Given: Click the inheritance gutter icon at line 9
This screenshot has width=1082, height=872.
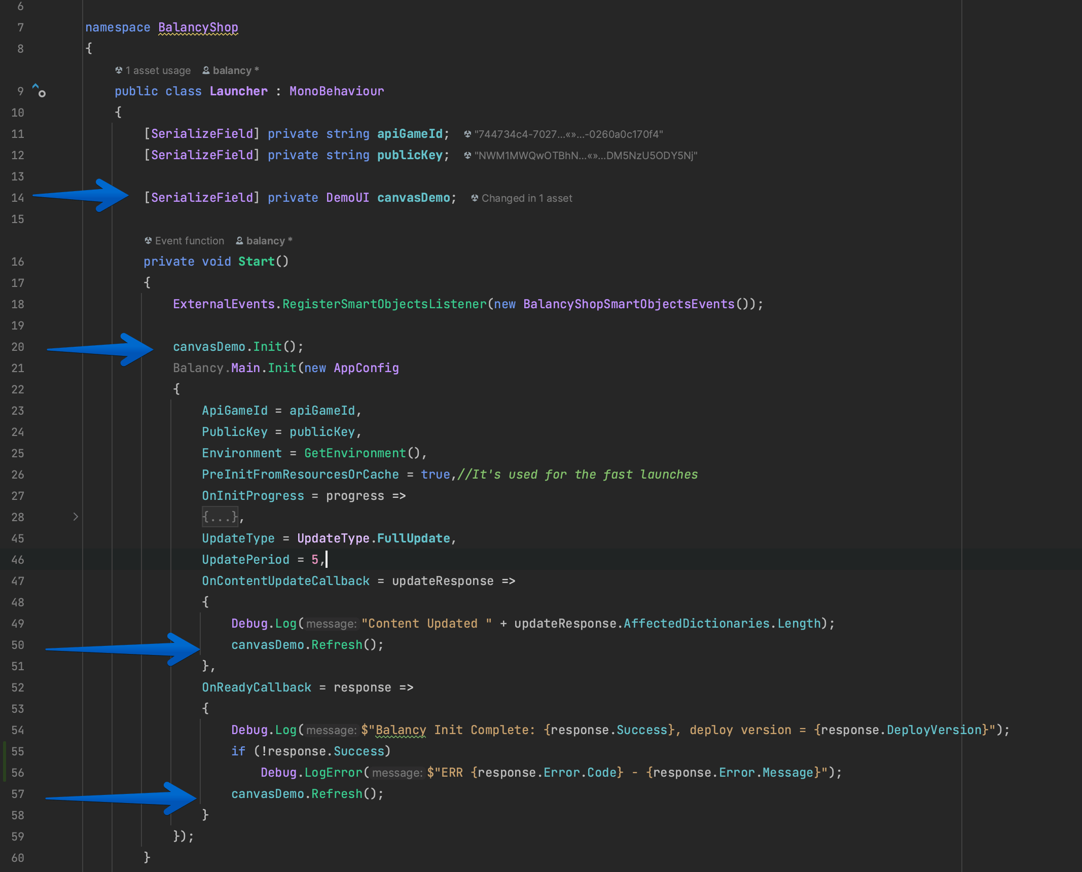Looking at the screenshot, I should (39, 91).
